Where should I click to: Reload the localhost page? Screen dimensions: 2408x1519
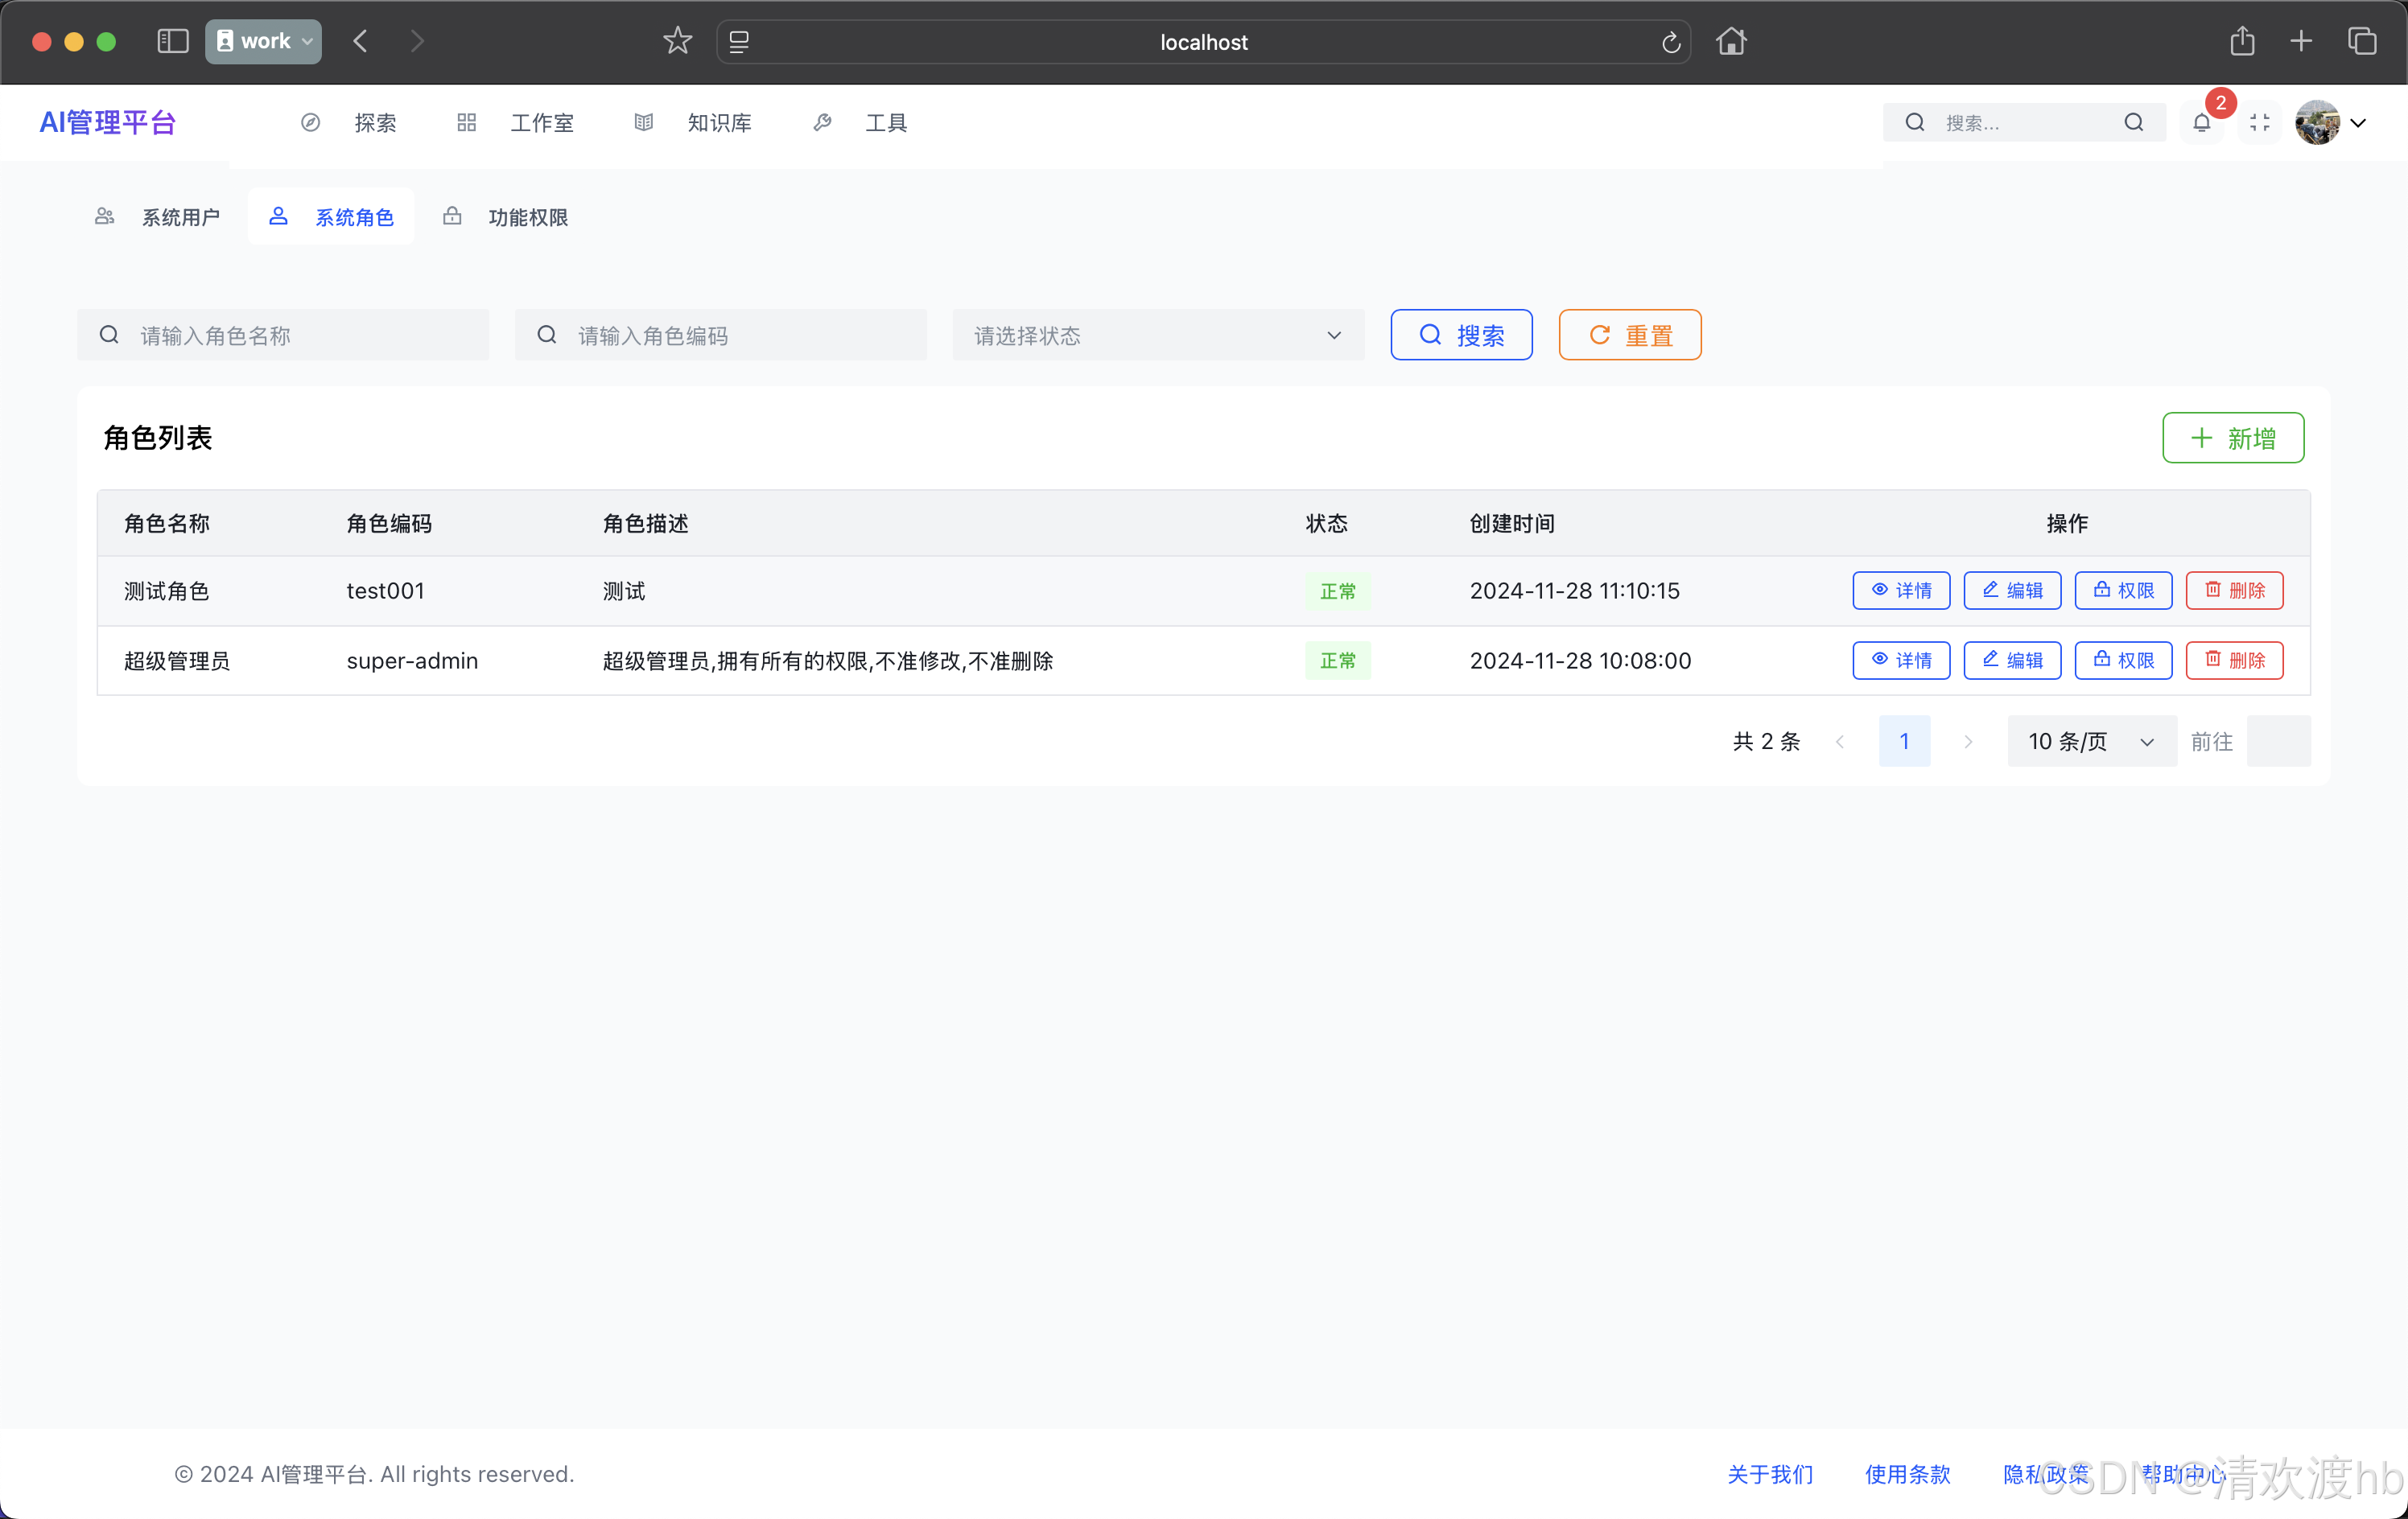coord(1670,42)
